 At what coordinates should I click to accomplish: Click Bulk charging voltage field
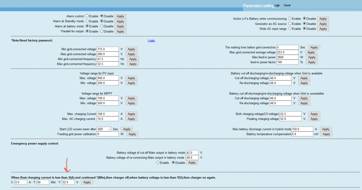[290, 114]
